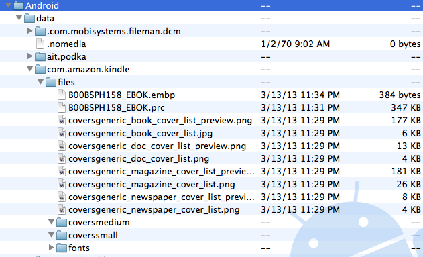Click the 384 bytes size value
This screenshot has width=423, height=257.
point(400,95)
